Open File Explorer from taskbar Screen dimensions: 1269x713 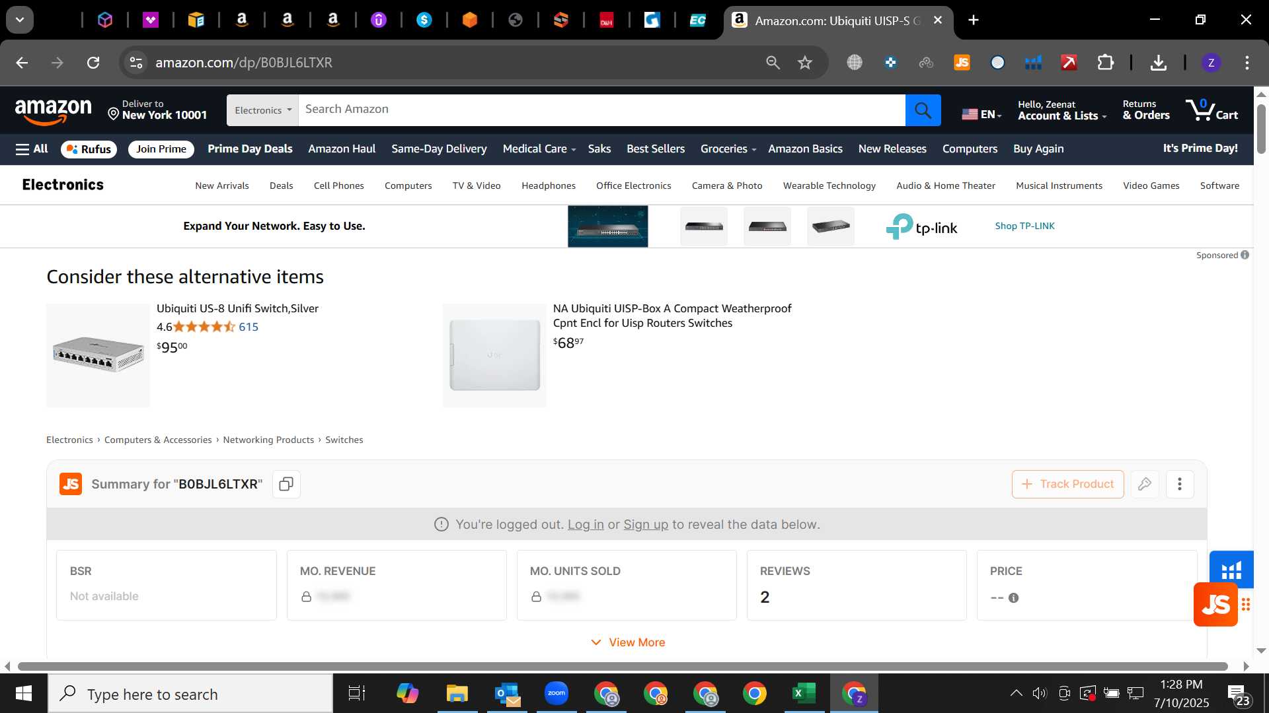pos(457,693)
